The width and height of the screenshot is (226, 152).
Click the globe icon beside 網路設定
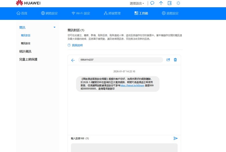[43, 13]
